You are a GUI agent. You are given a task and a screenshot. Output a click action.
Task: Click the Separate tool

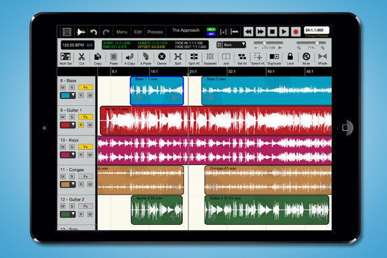[x=210, y=59]
